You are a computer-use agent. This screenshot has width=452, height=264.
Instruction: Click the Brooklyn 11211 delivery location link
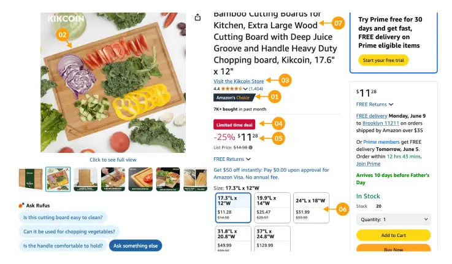tap(380, 123)
